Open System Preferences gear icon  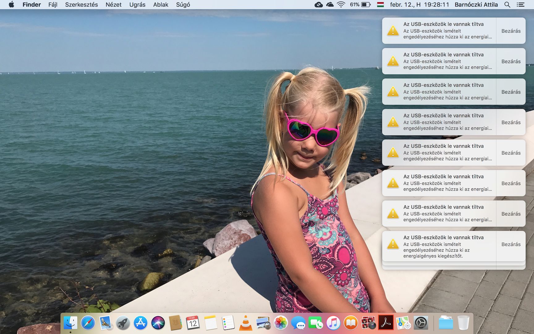click(x=421, y=323)
